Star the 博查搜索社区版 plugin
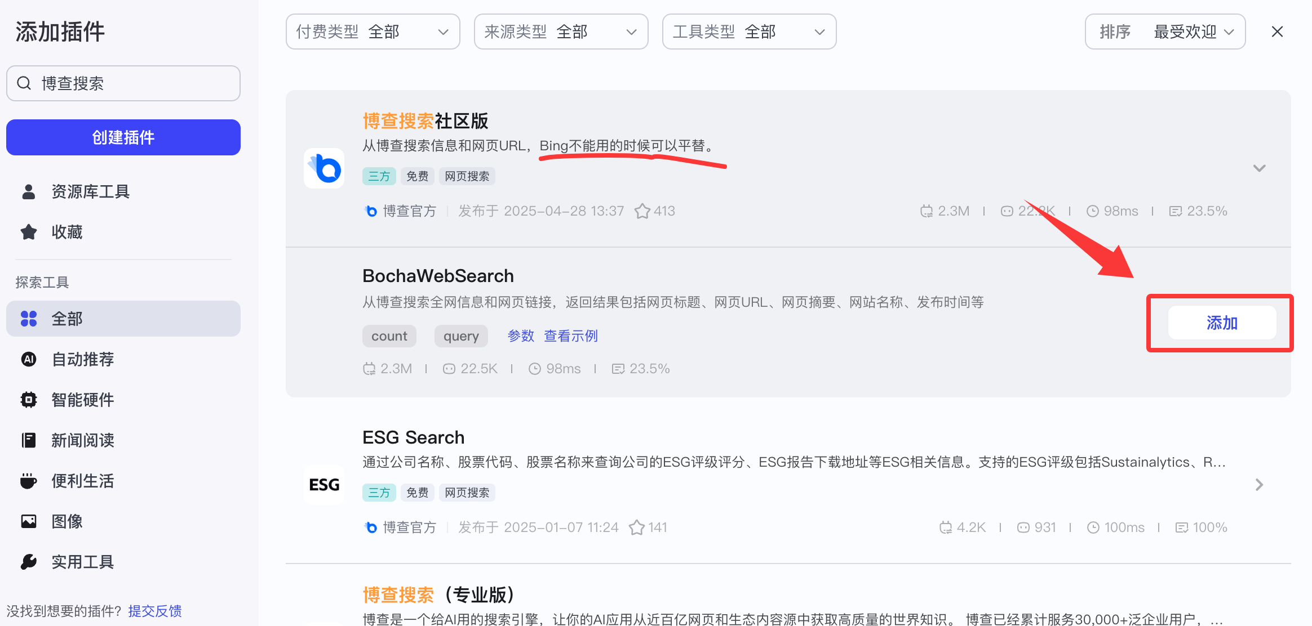1312x626 pixels. tap(642, 211)
